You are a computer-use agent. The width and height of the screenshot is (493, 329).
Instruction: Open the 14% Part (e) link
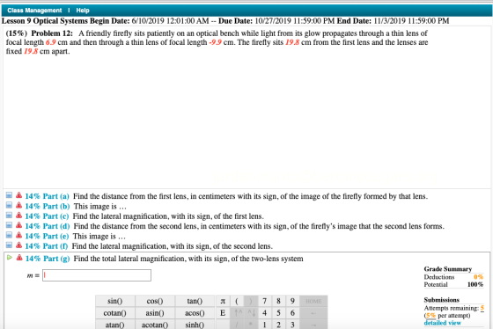(47, 237)
